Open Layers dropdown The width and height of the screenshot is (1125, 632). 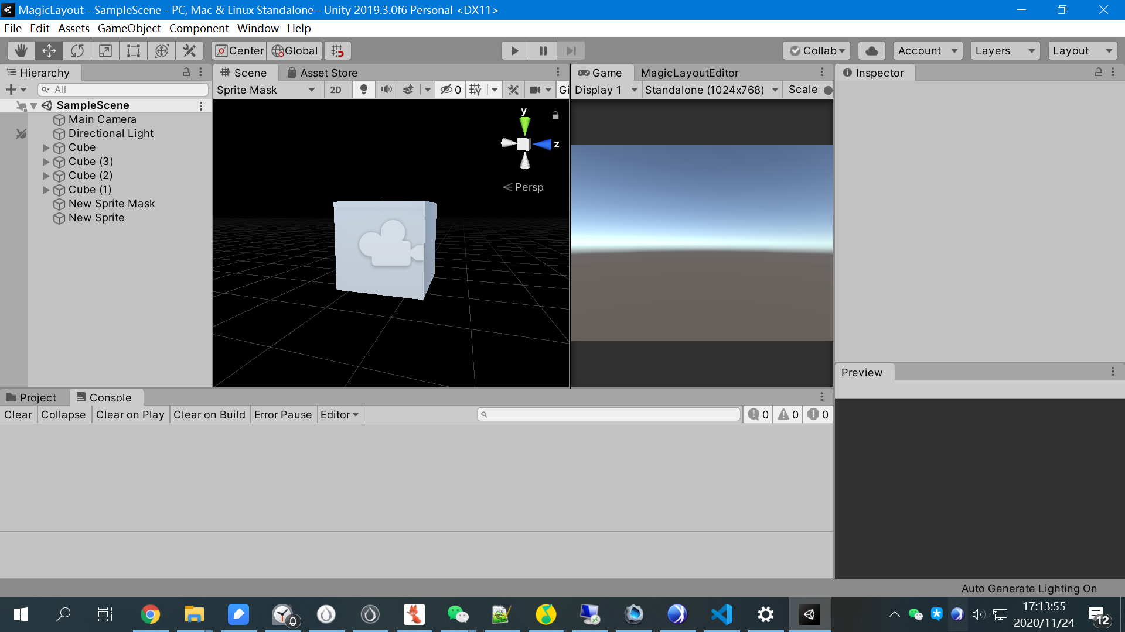pyautogui.click(x=1004, y=51)
